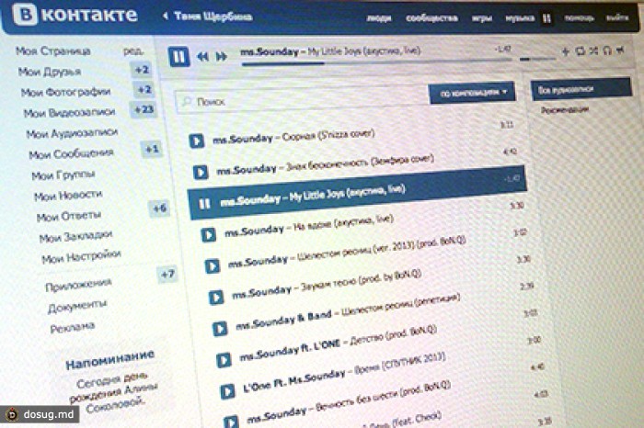Open люди in the top menu

tap(379, 18)
